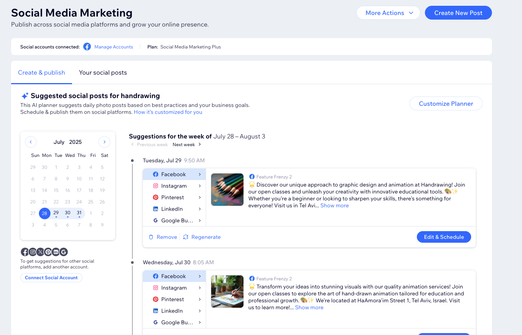This screenshot has width=522, height=335.
Task: Click Facebook logo in Tuesday post's platform list
Action: click(x=156, y=174)
